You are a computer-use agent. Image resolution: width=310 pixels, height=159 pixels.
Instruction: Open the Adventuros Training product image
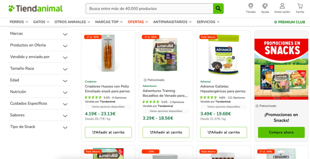[166, 54]
